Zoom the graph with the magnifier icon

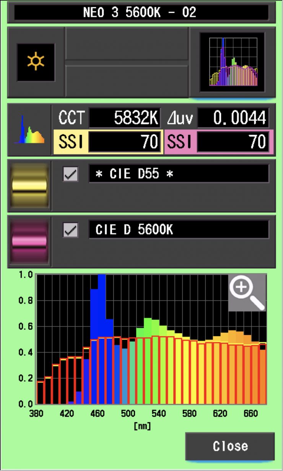click(x=247, y=292)
